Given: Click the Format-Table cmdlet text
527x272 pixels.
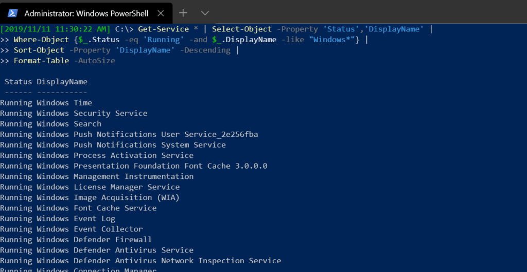Looking at the screenshot, I should [x=41, y=61].
